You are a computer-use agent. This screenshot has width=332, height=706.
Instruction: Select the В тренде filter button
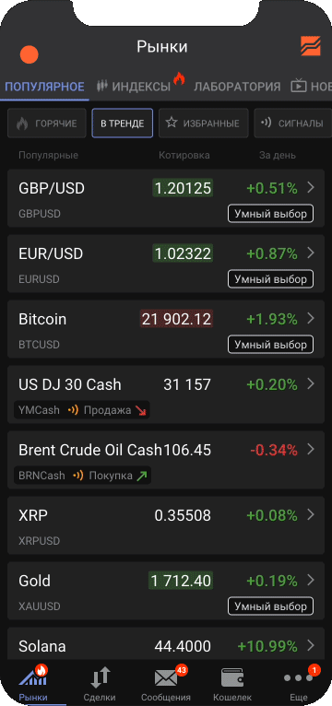click(x=122, y=123)
